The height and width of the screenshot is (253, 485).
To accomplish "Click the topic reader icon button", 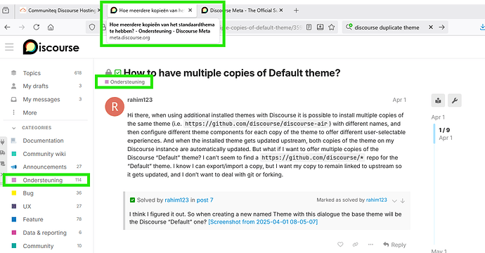I will click(438, 100).
